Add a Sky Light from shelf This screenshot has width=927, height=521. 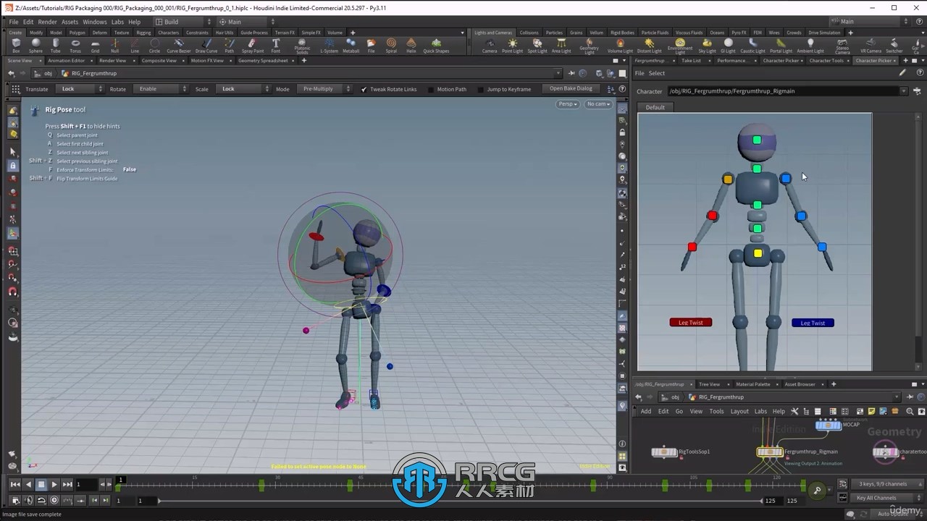pyautogui.click(x=708, y=46)
